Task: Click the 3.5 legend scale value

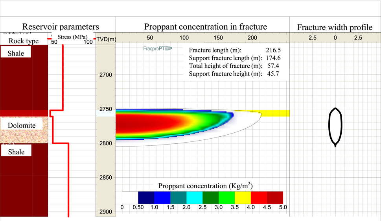Action: [235, 207]
